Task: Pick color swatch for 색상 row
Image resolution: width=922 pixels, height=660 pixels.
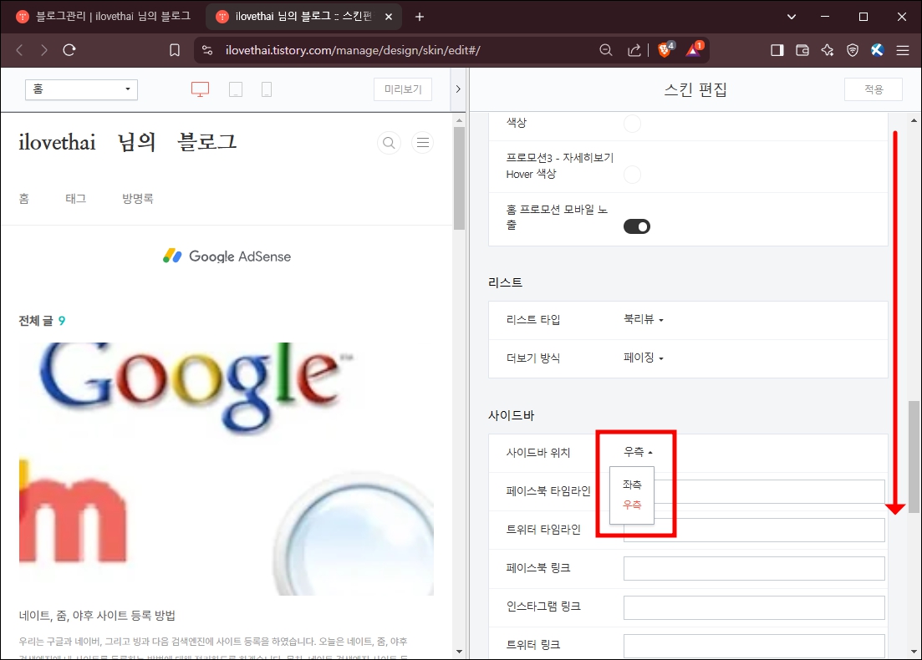Action: [632, 124]
